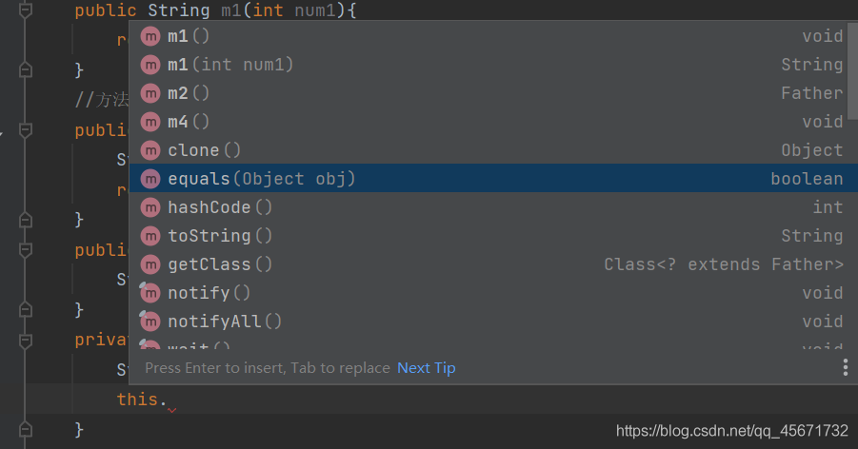Choose the getClass() completion entry
Image resolution: width=858 pixels, height=449 pixels.
click(221, 264)
